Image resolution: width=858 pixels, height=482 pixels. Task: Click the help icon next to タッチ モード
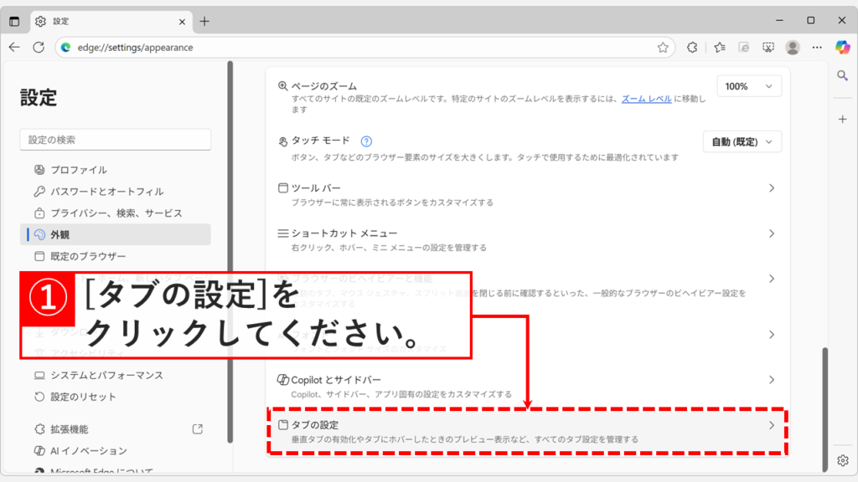click(x=366, y=141)
